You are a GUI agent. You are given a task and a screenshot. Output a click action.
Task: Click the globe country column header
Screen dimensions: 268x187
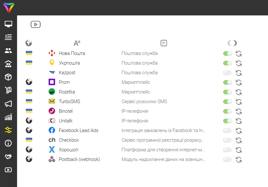(x=29, y=43)
